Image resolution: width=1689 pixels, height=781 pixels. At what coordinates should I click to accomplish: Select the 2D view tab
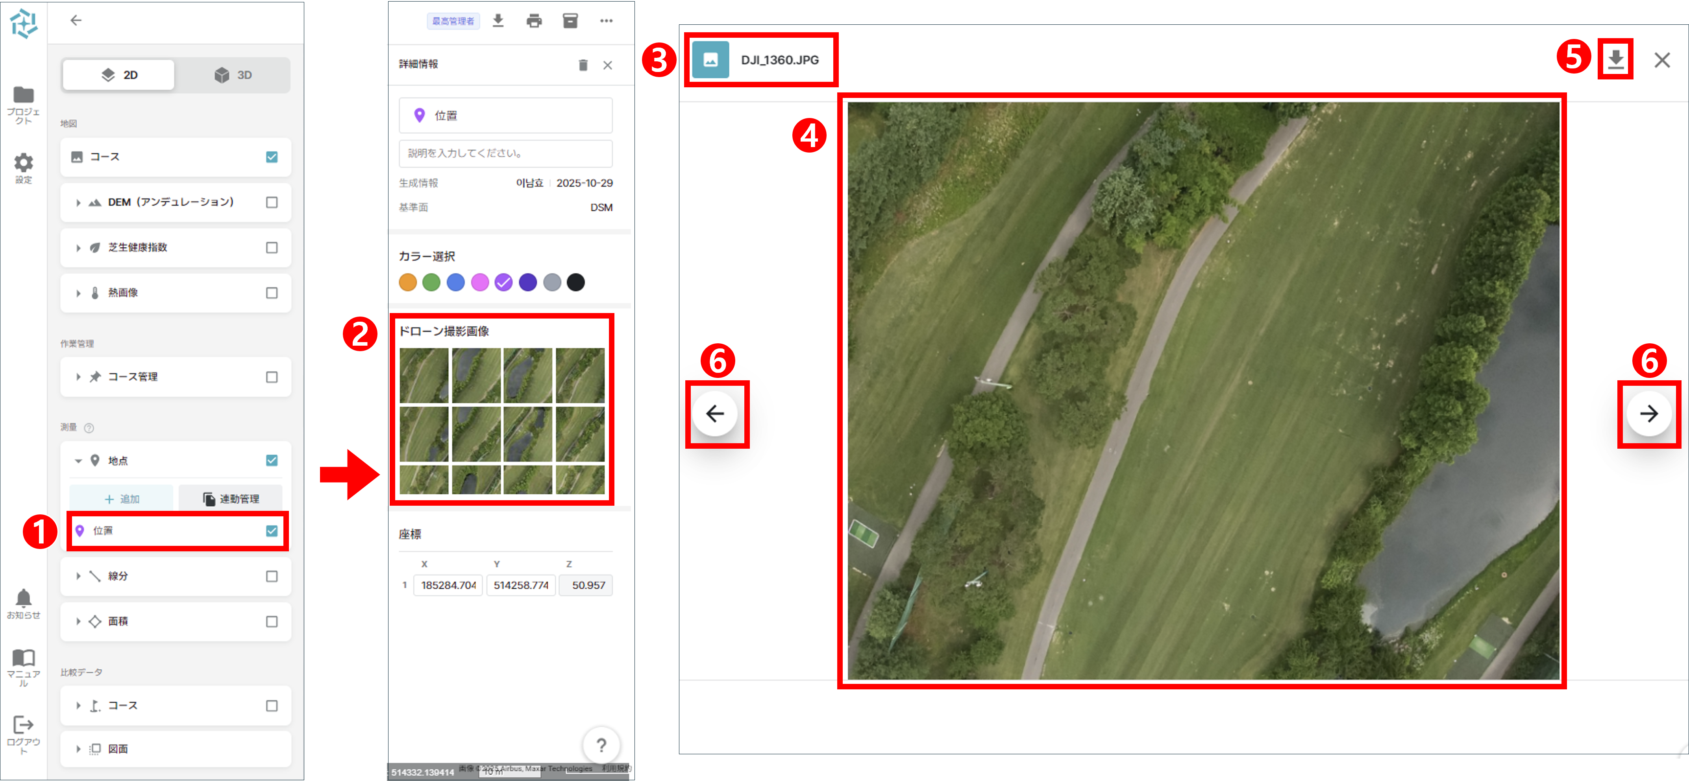tap(119, 75)
